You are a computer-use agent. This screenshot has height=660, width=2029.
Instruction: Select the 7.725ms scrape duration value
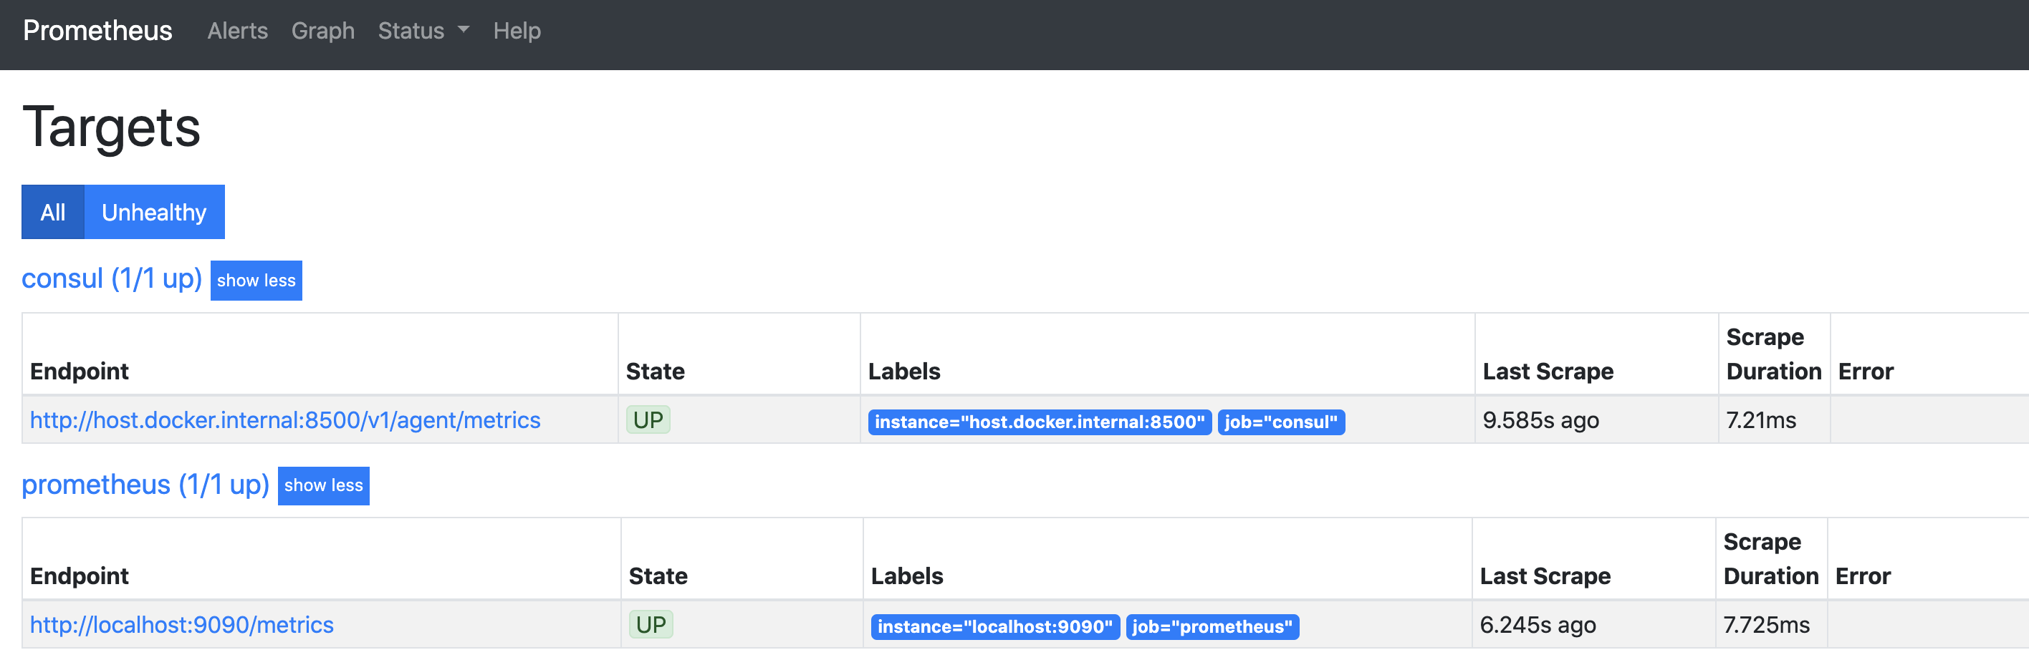pyautogui.click(x=1767, y=625)
